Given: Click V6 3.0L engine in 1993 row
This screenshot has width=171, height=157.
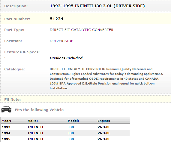Looking at the screenshot, I should tap(104, 127).
